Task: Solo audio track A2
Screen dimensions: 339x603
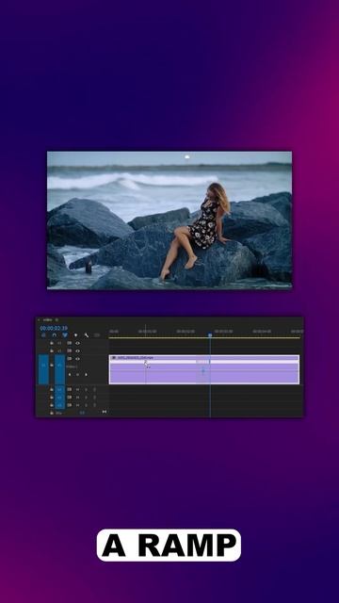Action: [86, 398]
